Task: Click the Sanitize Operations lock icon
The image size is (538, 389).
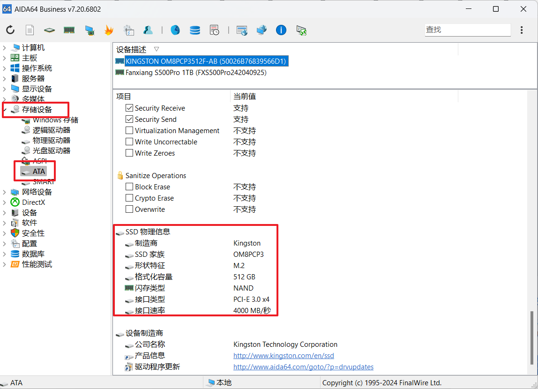Action: coord(120,175)
